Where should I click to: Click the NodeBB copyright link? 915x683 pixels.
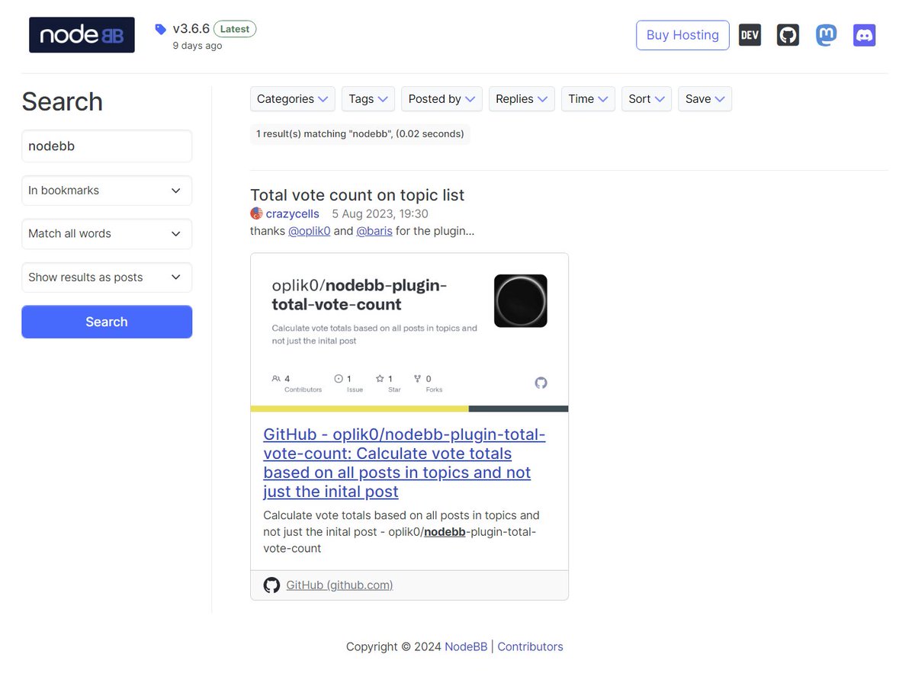pos(466,646)
